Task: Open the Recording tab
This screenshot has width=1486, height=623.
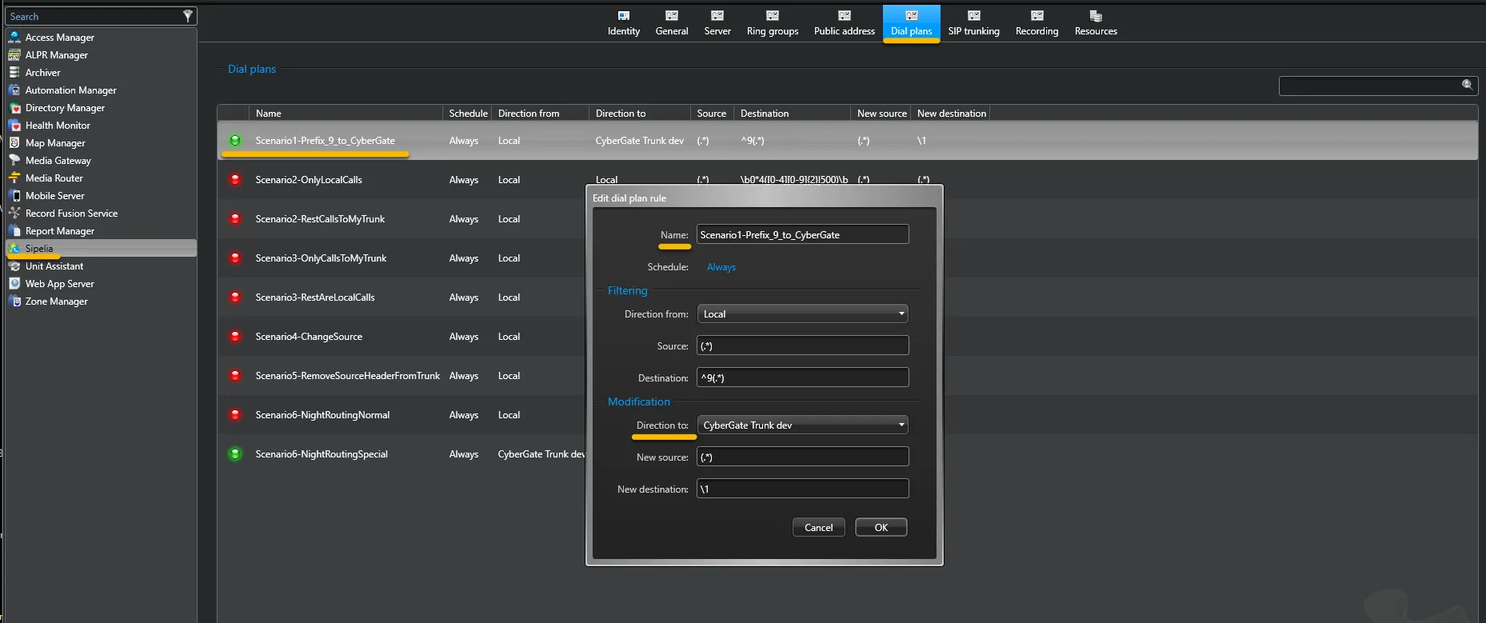Action: coord(1037,23)
